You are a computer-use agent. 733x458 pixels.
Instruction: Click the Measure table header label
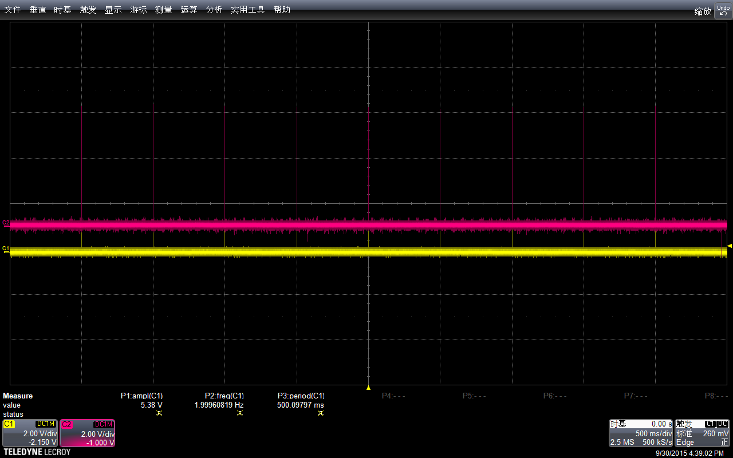pos(18,396)
